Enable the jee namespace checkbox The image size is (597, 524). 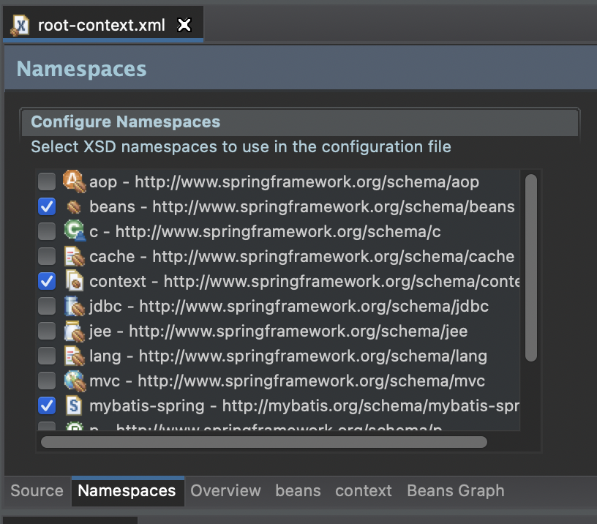coord(47,331)
